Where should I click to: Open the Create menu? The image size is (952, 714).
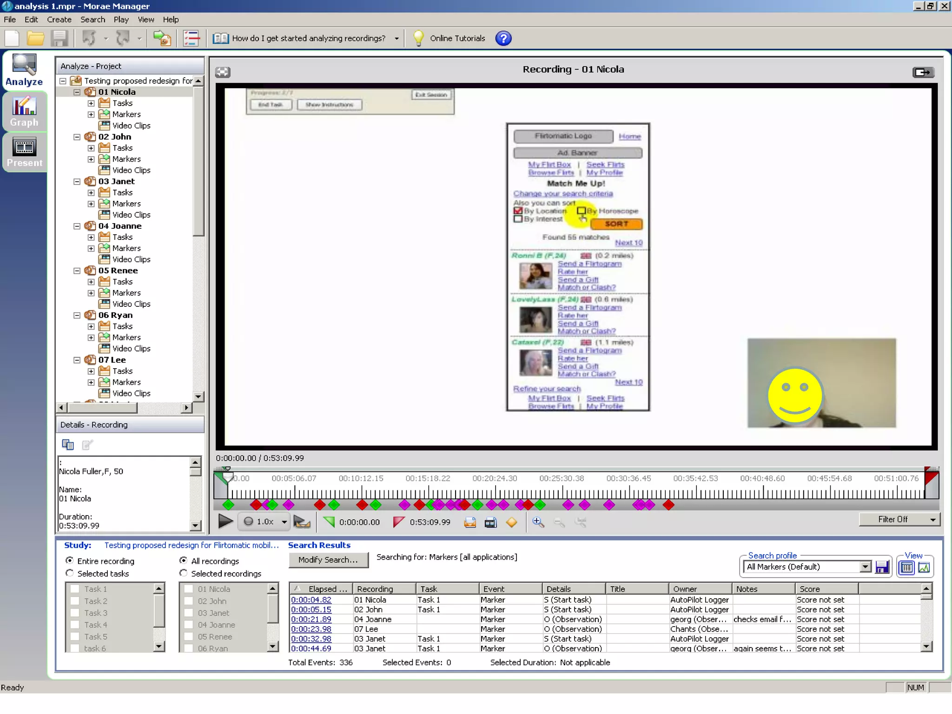[x=59, y=20]
